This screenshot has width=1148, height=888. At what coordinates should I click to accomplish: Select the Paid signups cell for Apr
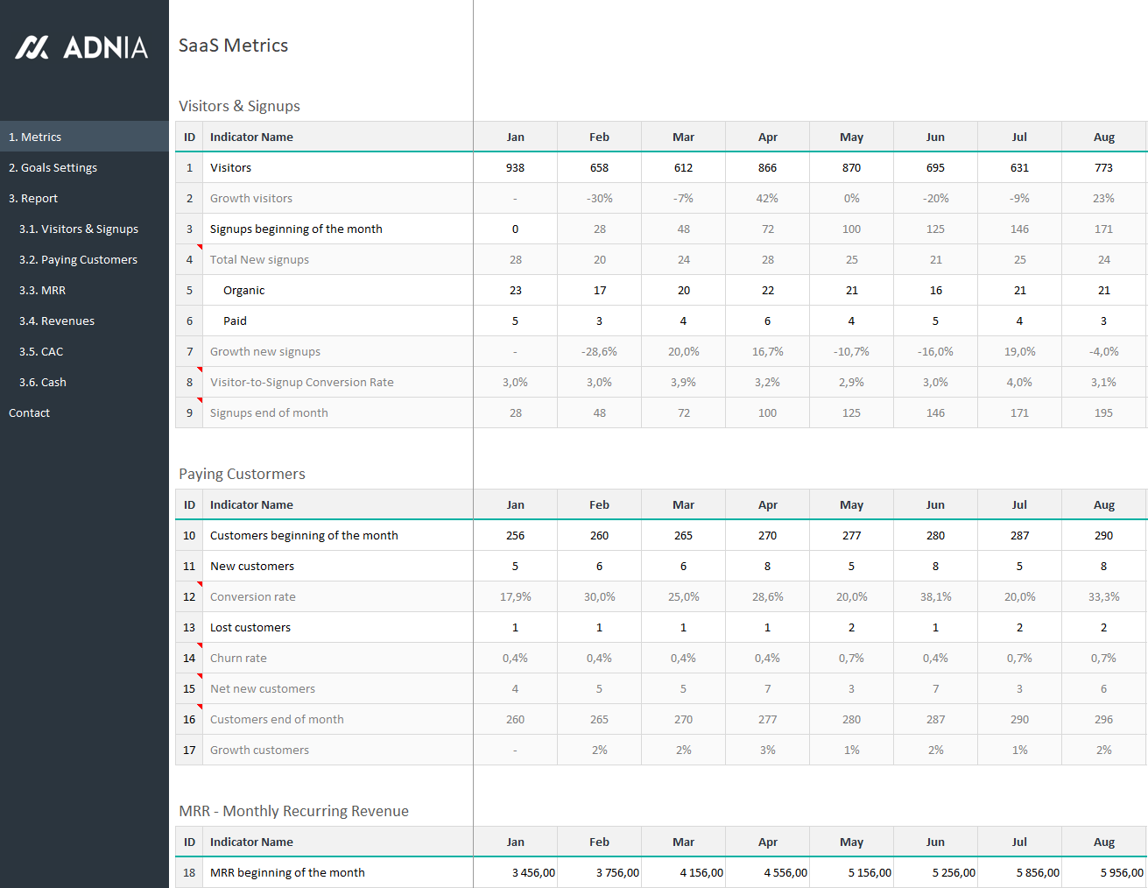coord(767,321)
